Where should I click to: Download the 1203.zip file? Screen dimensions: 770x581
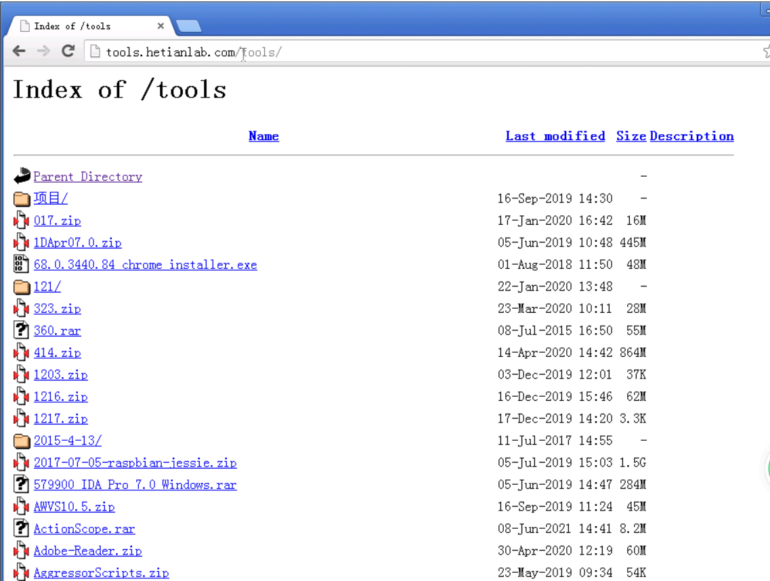click(61, 374)
